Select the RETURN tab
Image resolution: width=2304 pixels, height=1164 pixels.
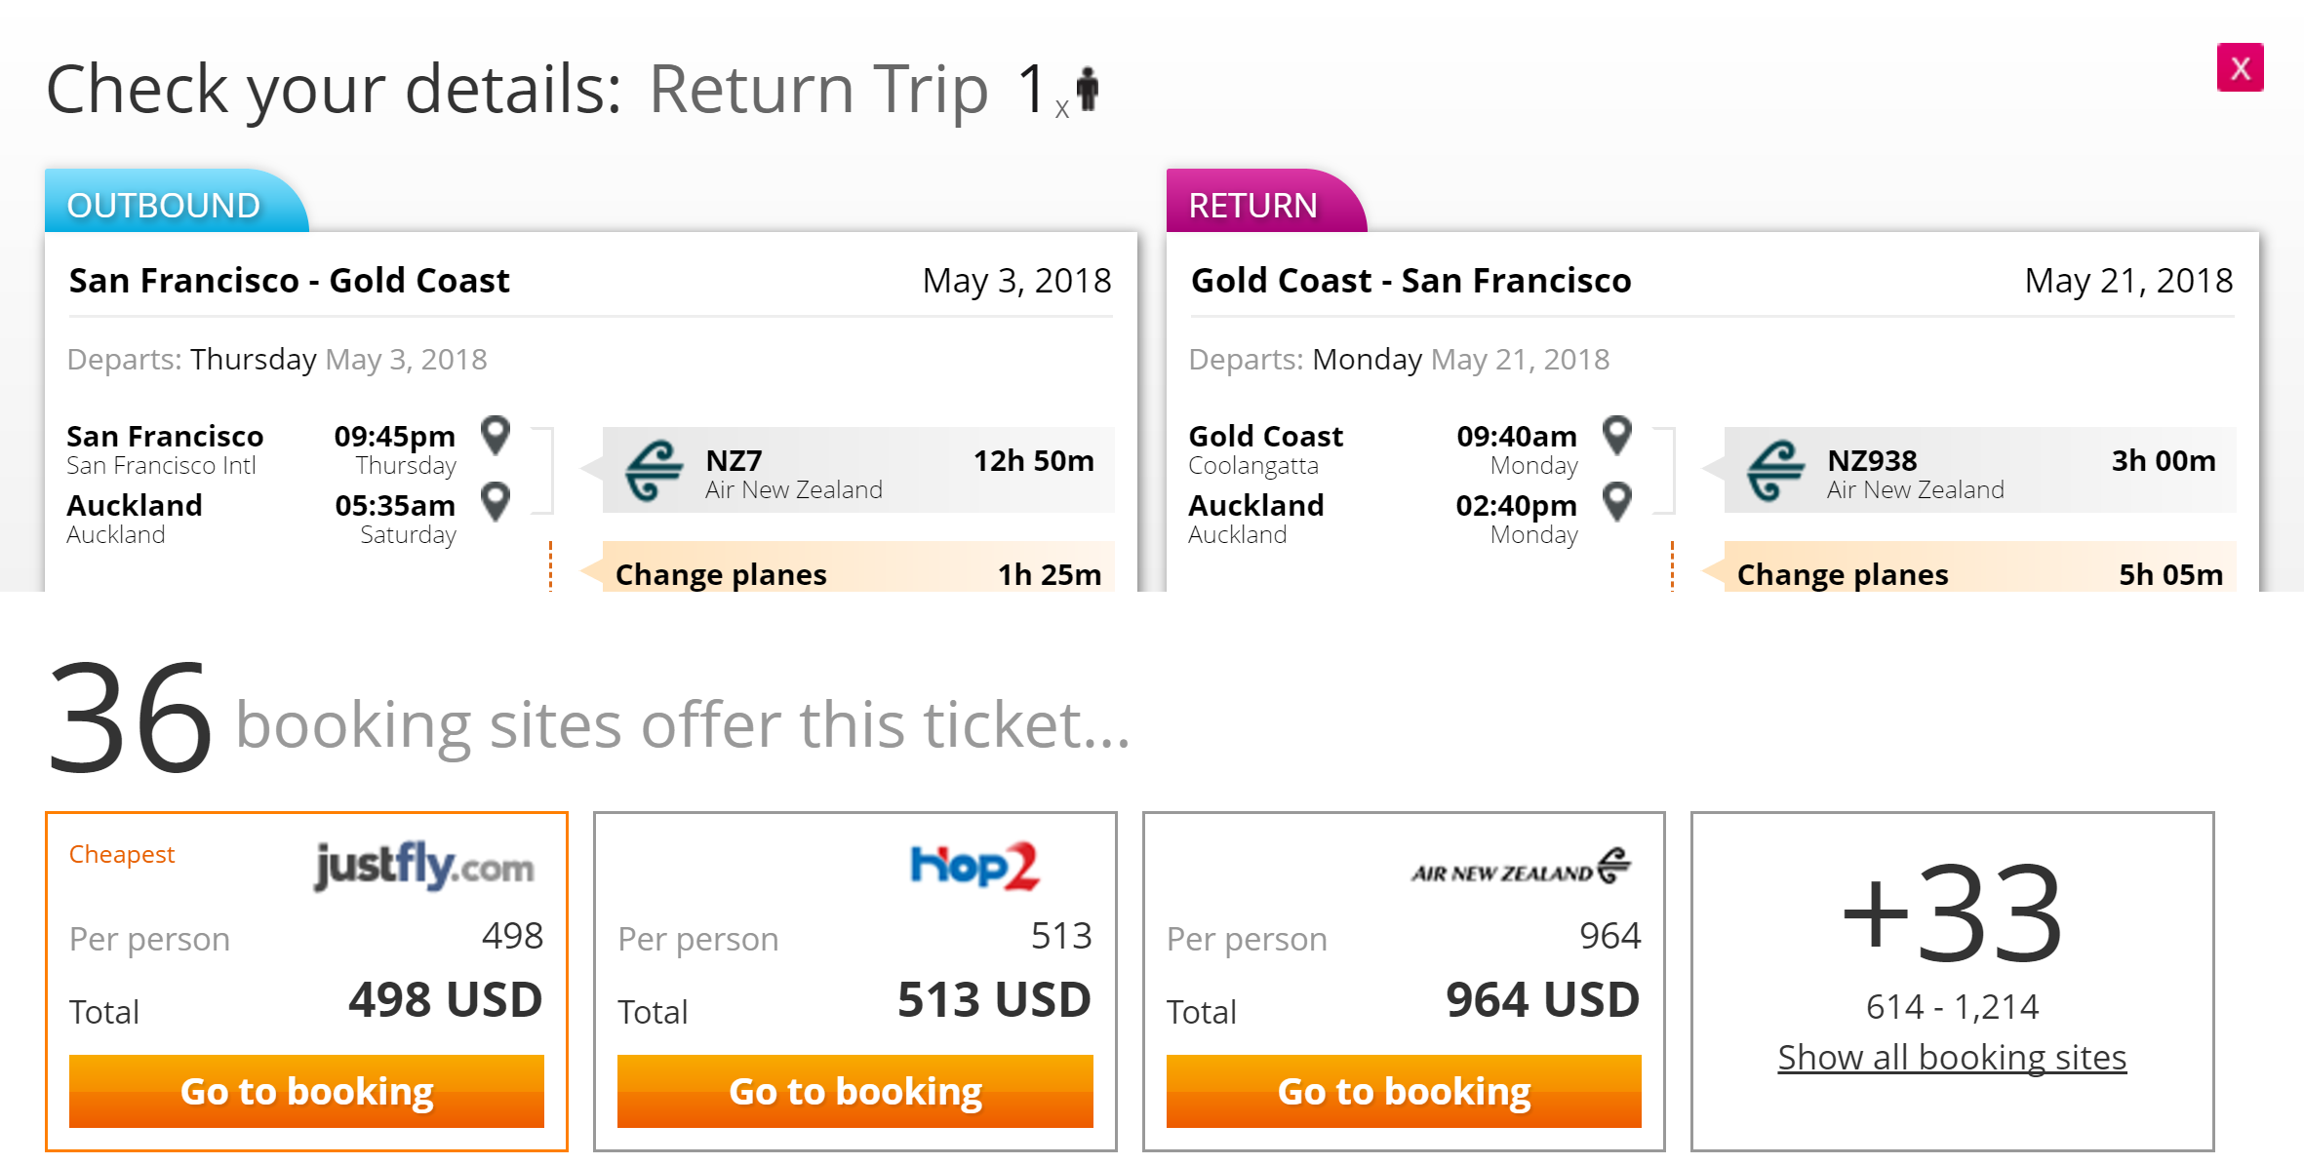click(1253, 205)
